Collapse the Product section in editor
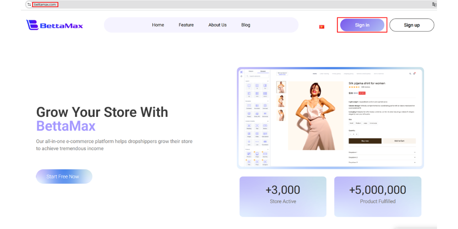Screen dimensions: 458x229 tap(268, 149)
